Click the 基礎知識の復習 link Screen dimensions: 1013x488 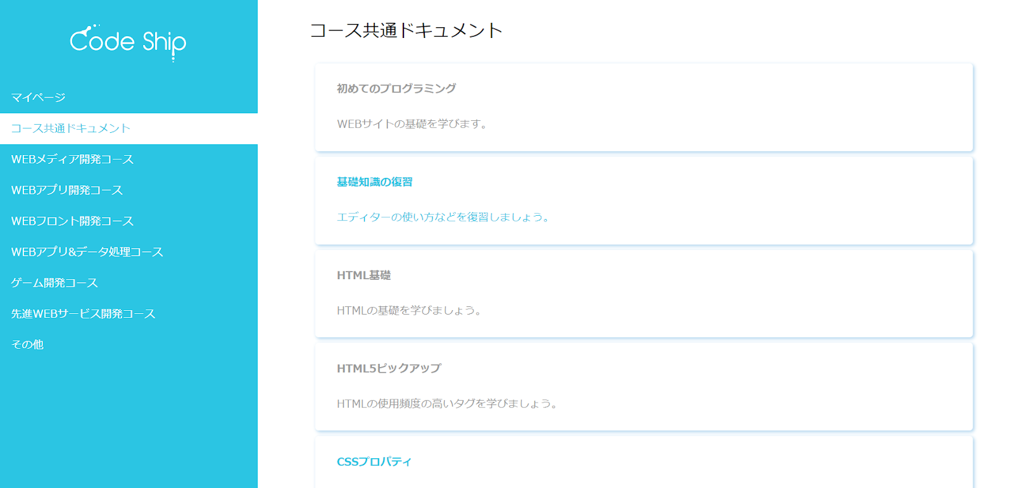tap(375, 182)
